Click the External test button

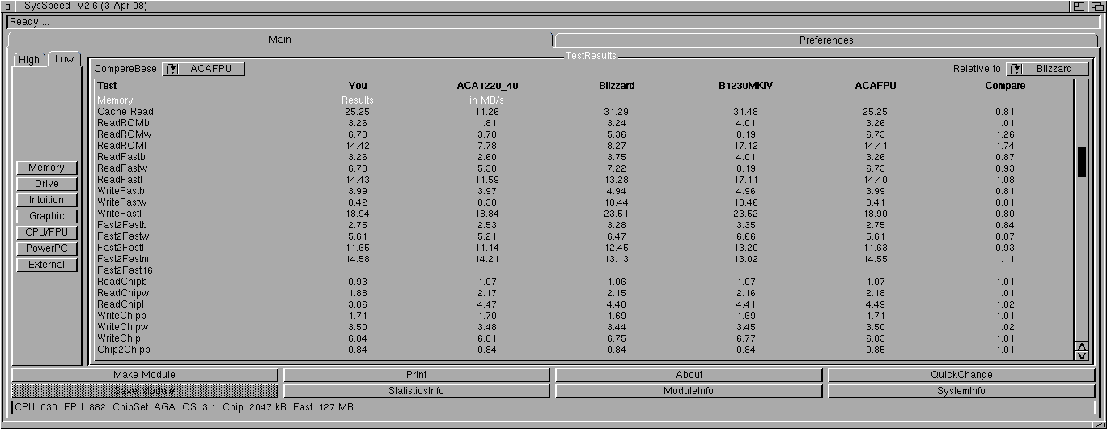[x=46, y=265]
